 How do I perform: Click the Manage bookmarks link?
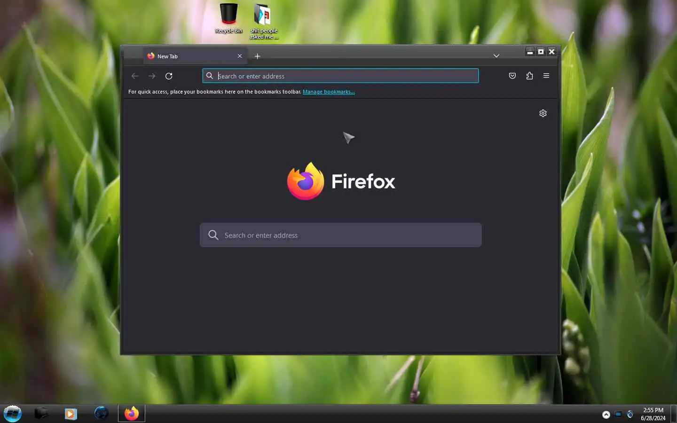329,92
